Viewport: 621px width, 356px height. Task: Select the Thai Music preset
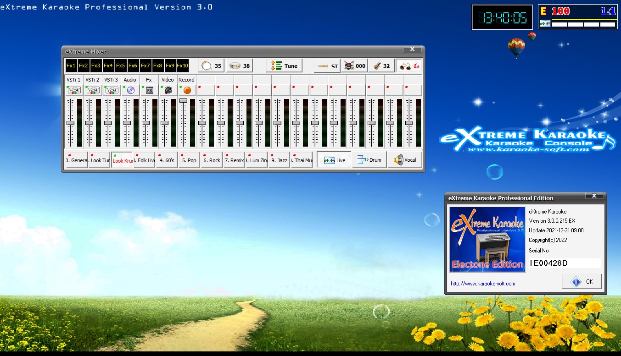click(302, 160)
